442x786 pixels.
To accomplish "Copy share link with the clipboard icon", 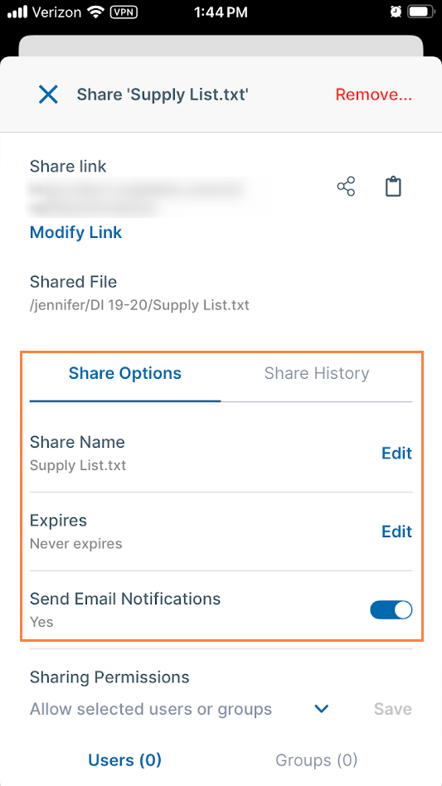I will point(393,187).
